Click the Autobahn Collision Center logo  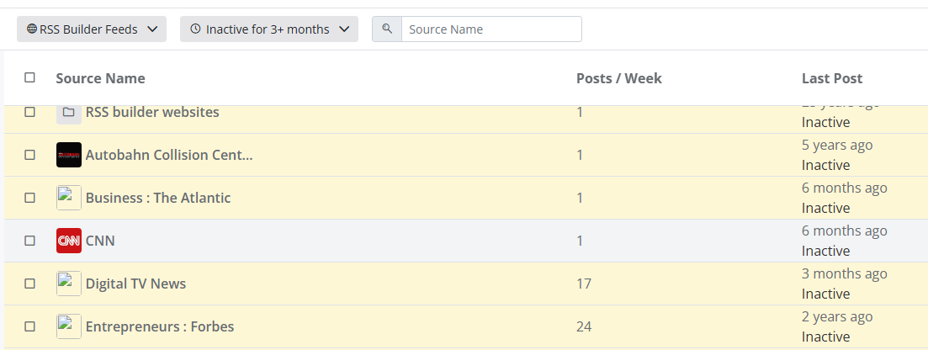click(x=69, y=155)
